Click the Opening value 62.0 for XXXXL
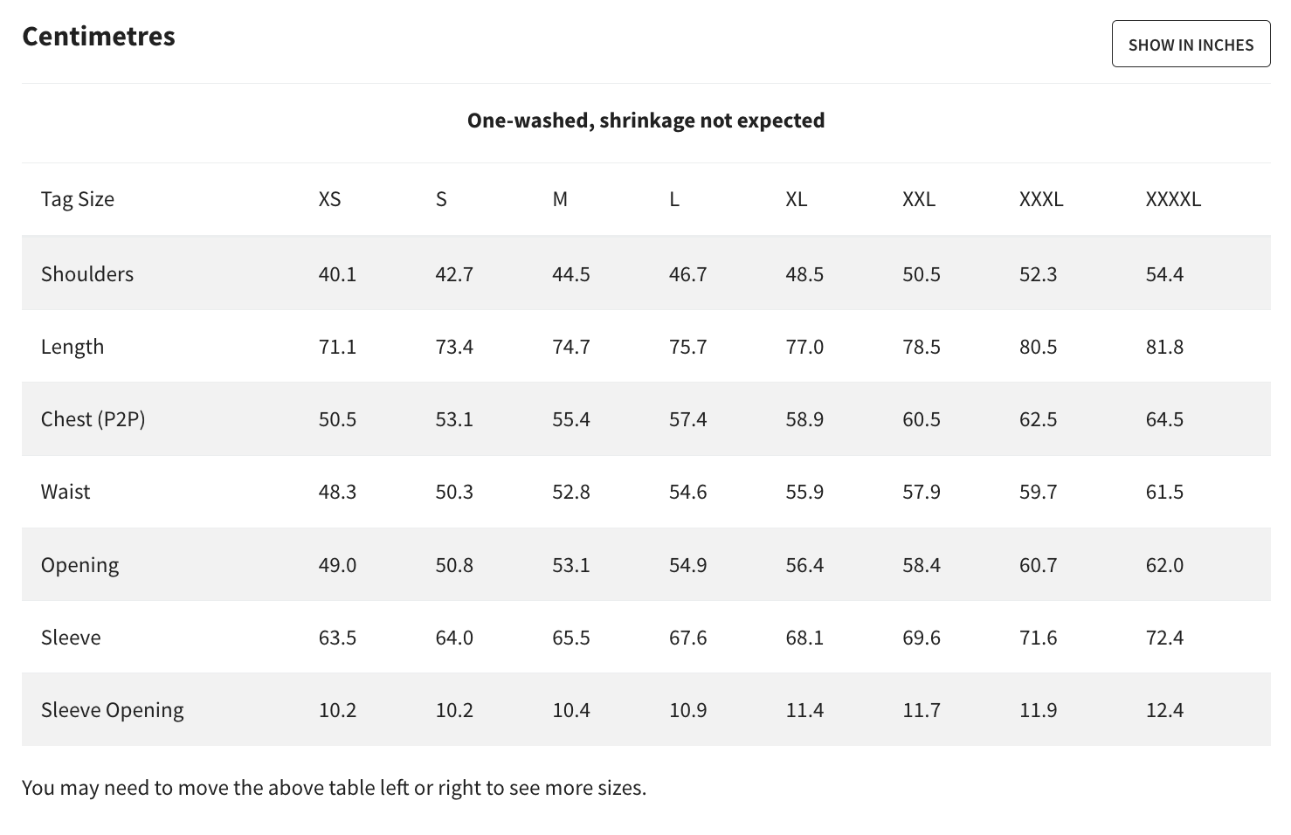The height and width of the screenshot is (835, 1291). click(x=1164, y=565)
